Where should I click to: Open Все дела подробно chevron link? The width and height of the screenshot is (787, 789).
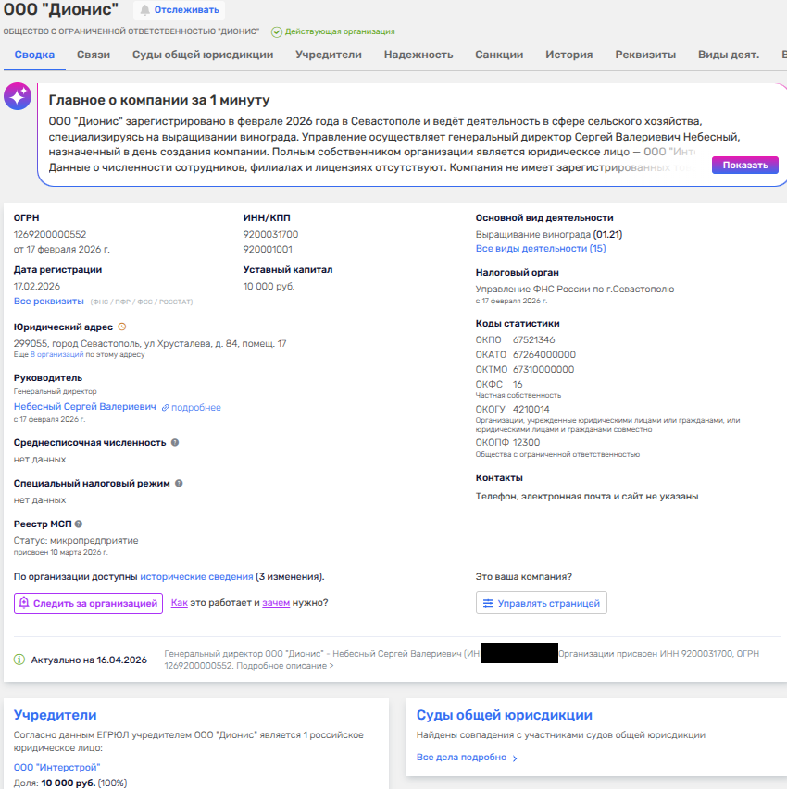click(x=467, y=758)
